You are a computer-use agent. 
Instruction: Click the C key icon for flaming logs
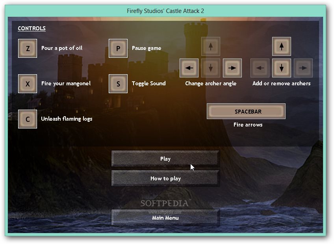(x=28, y=119)
